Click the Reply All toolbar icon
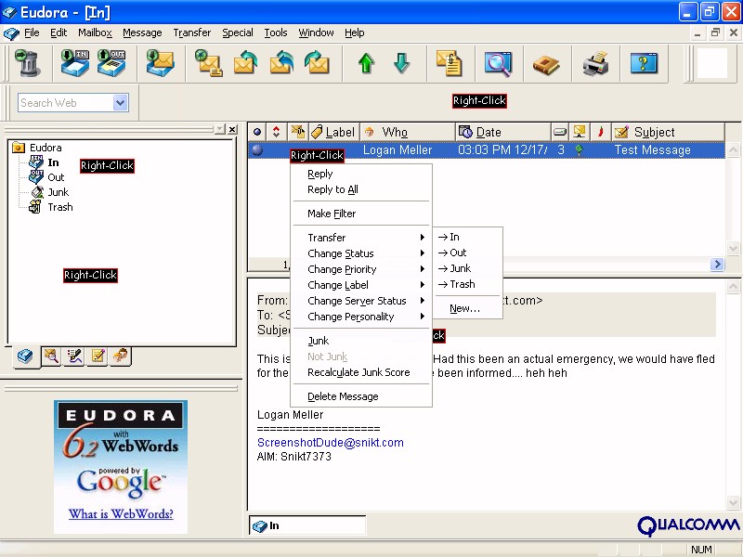 pyautogui.click(x=281, y=63)
